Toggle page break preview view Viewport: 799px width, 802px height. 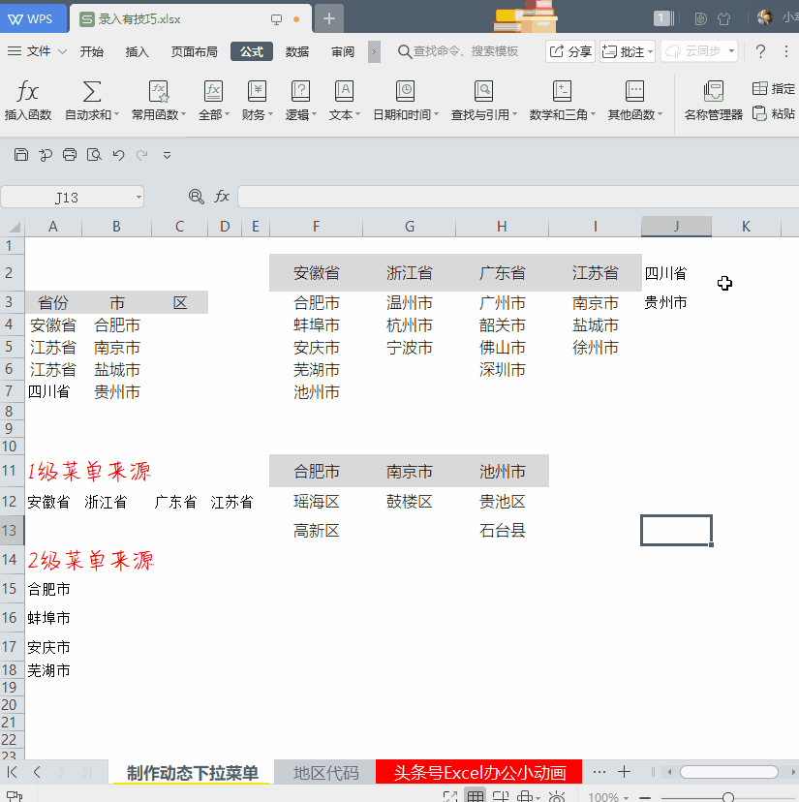pyautogui.click(x=501, y=796)
